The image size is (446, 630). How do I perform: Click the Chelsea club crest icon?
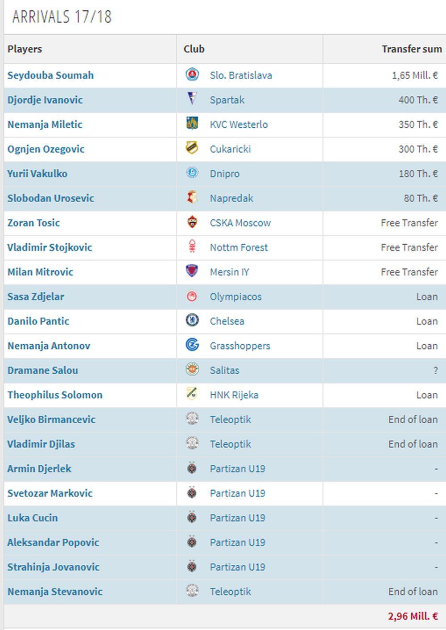[x=192, y=321]
